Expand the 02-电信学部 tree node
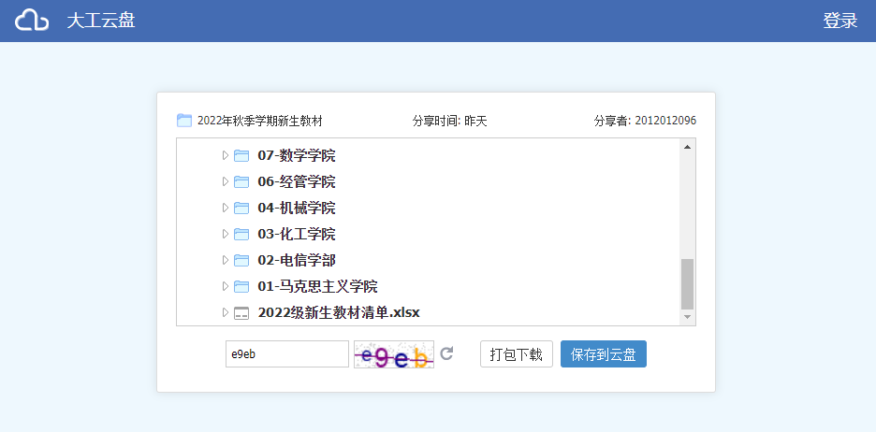The image size is (876, 432). pyautogui.click(x=225, y=260)
